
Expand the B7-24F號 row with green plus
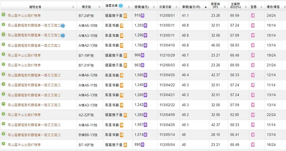(3, 14)
